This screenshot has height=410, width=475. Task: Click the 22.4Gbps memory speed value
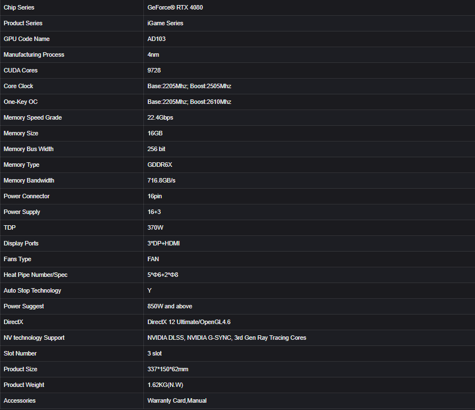pos(160,118)
